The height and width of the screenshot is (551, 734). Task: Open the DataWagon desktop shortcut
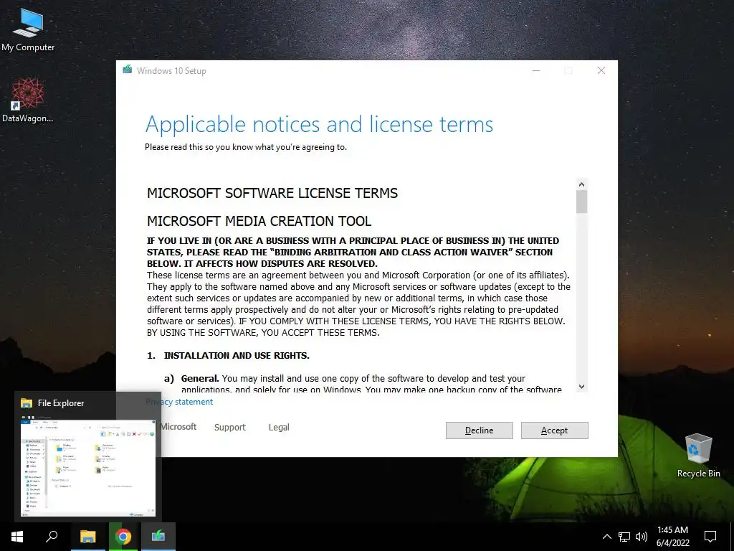point(28,100)
